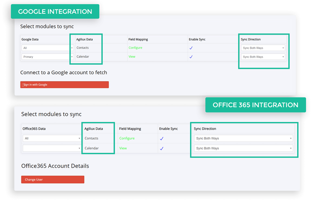Click 'Calendar' cell in Google panel
Image resolution: width=312 pixels, height=204 pixels.
point(83,57)
